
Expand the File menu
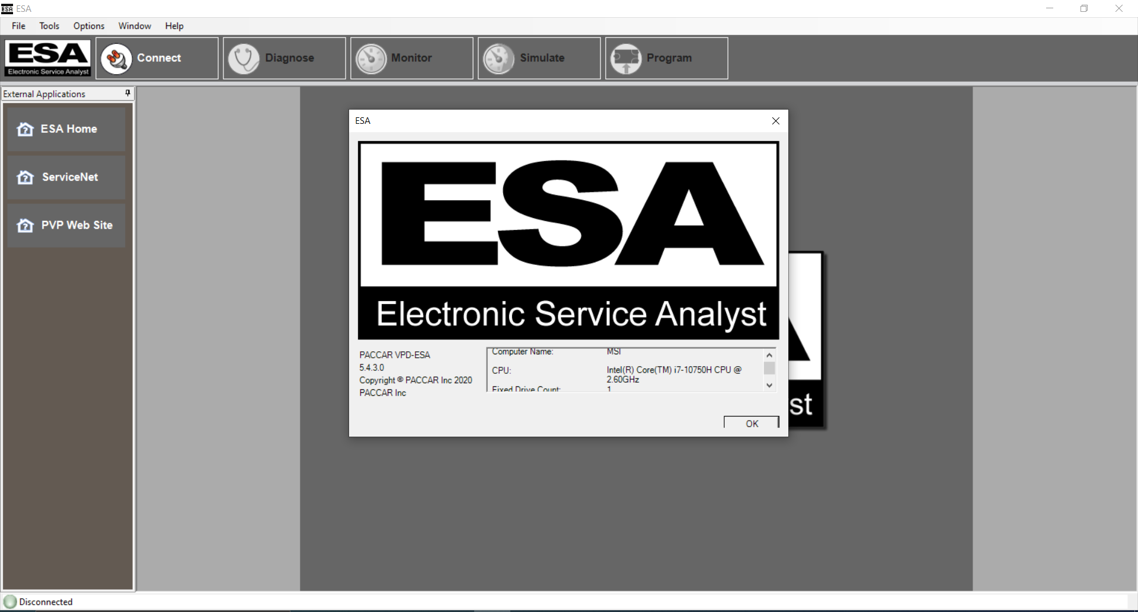click(x=18, y=26)
